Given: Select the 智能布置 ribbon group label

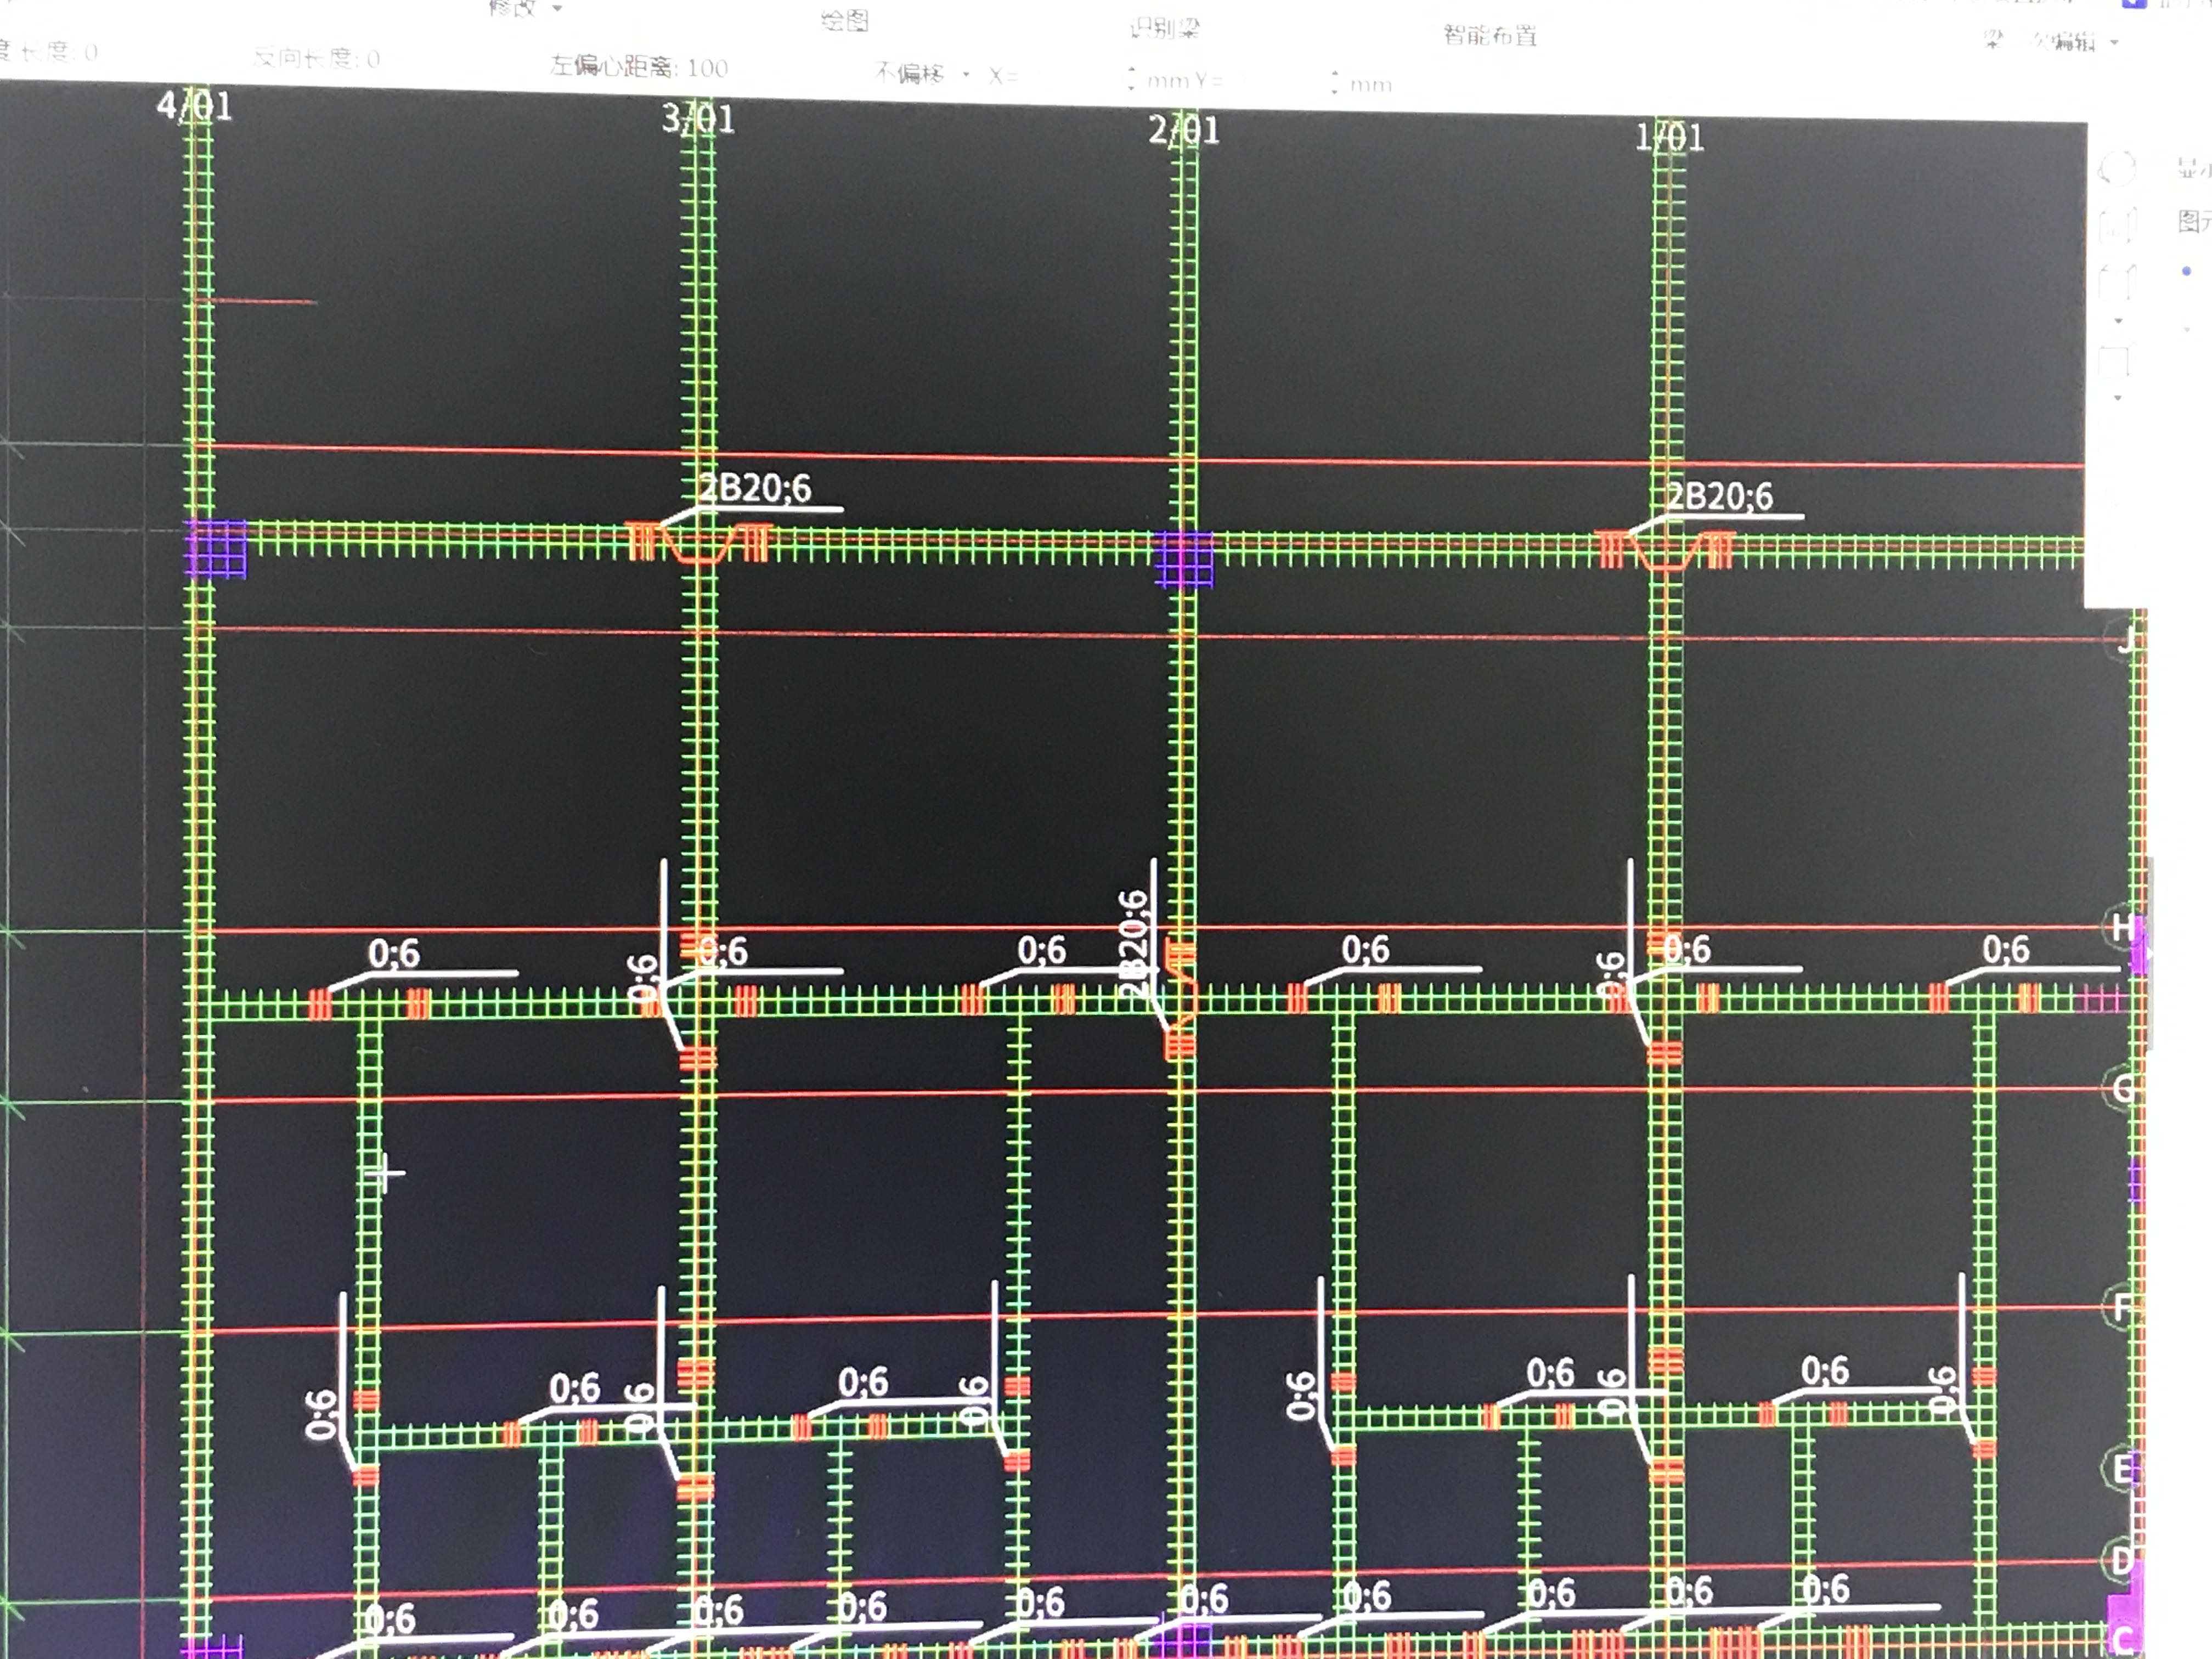Looking at the screenshot, I should pos(1489,35).
